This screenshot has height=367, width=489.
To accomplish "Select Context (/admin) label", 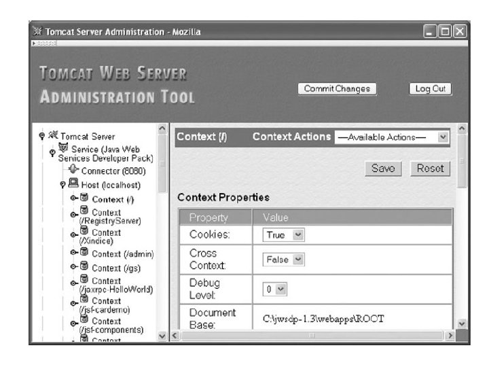I will (x=122, y=254).
